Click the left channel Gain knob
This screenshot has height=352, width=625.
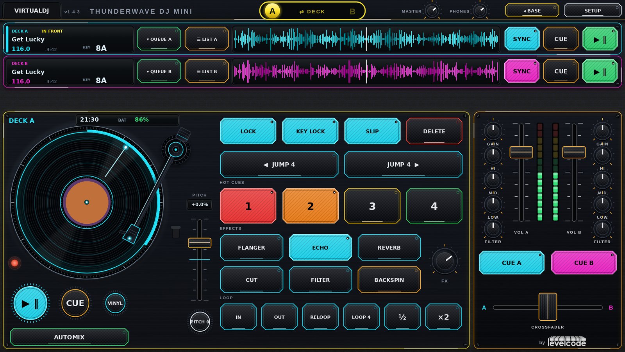[493, 131]
